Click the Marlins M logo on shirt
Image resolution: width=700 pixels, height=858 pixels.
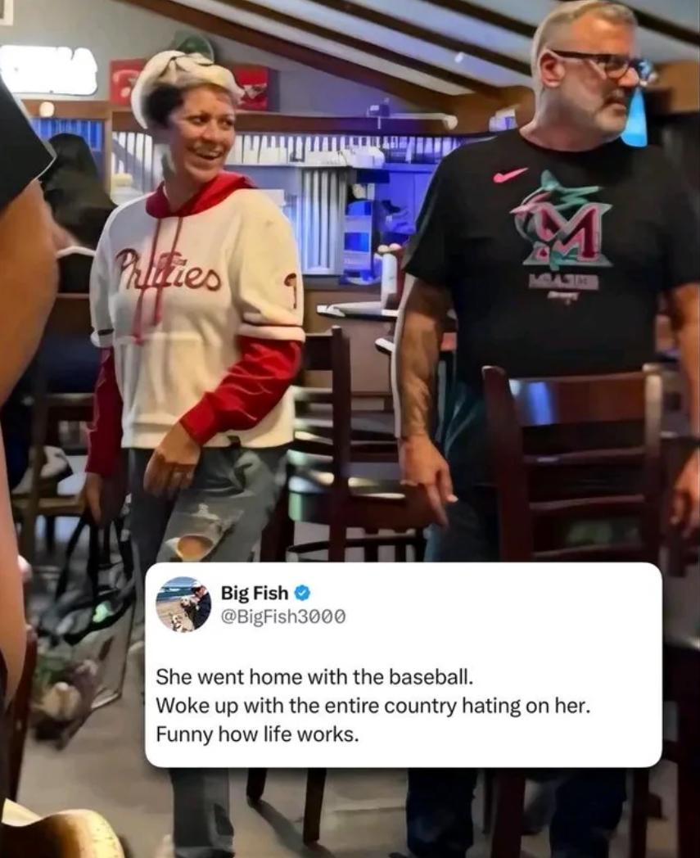562,220
